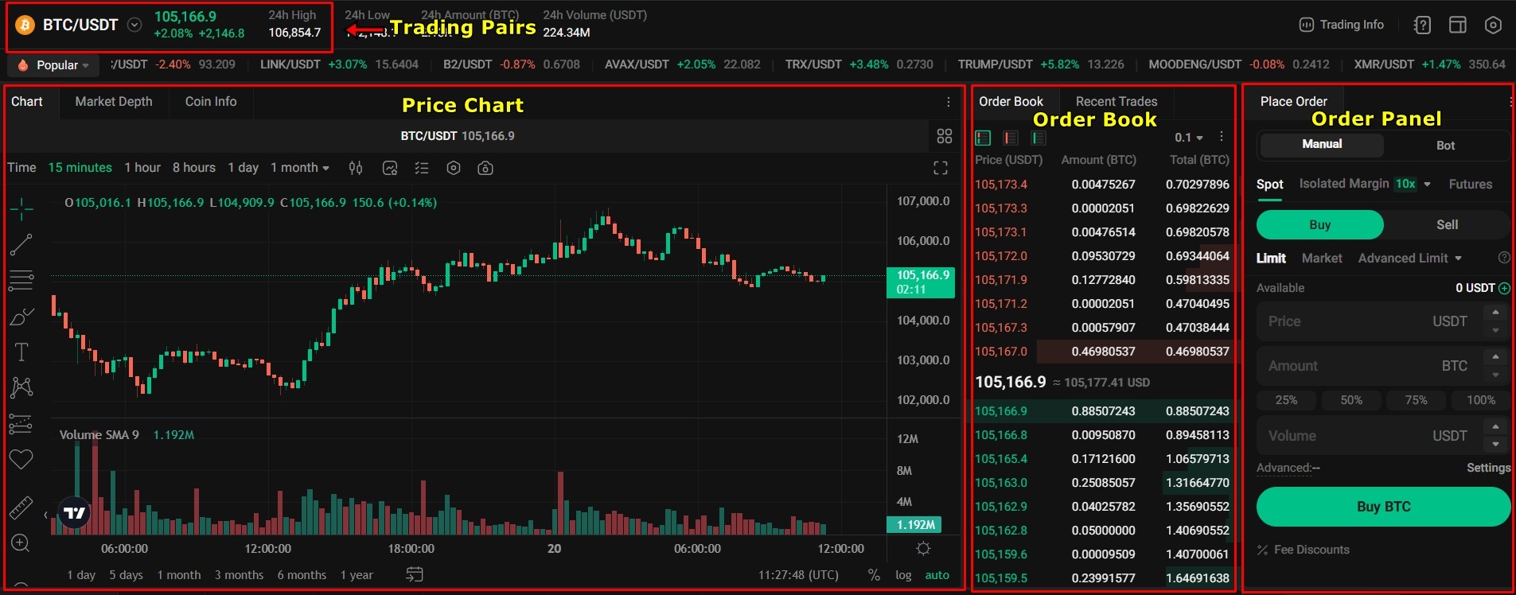Viewport: 1516px width, 595px height.
Task: Switch to Bot trading mode
Action: tap(1445, 146)
